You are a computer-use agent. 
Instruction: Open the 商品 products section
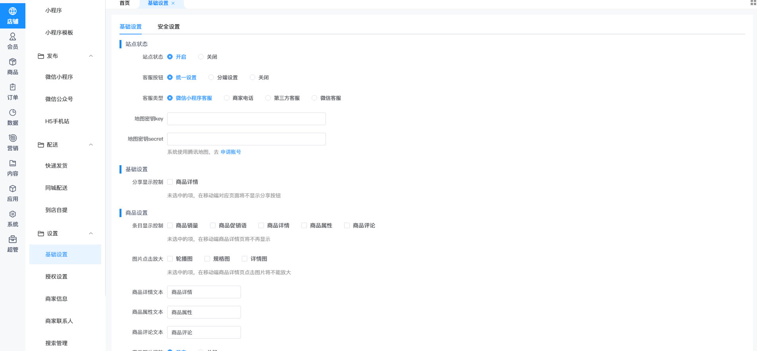coord(13,67)
